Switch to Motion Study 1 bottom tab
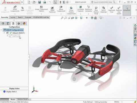The height and width of the screenshot is (103, 137). [x=23, y=99]
